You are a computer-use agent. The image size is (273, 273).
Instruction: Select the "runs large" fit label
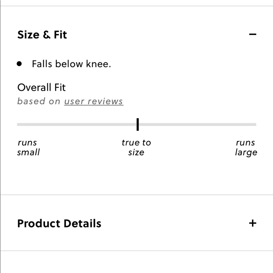click(x=246, y=147)
